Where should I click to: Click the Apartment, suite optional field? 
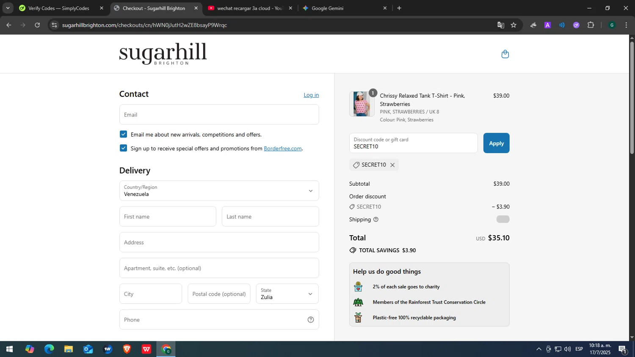[x=219, y=268]
